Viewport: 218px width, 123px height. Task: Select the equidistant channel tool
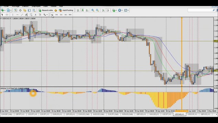point(26,15)
